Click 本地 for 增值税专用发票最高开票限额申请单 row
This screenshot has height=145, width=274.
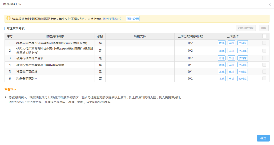pyautogui.click(x=221, y=65)
